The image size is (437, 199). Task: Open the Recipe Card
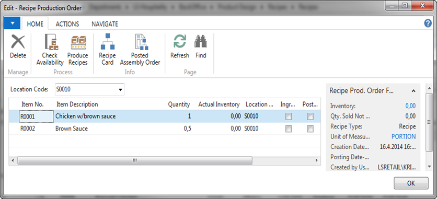click(x=107, y=50)
